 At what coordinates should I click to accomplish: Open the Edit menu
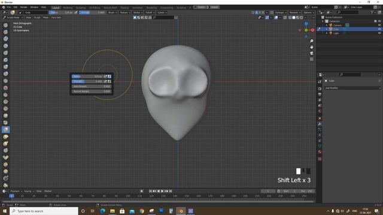[16, 7]
